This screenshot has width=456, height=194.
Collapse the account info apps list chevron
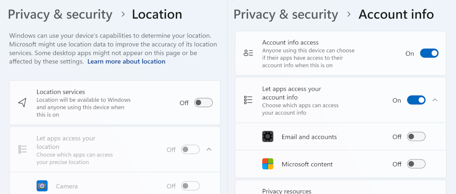[435, 100]
